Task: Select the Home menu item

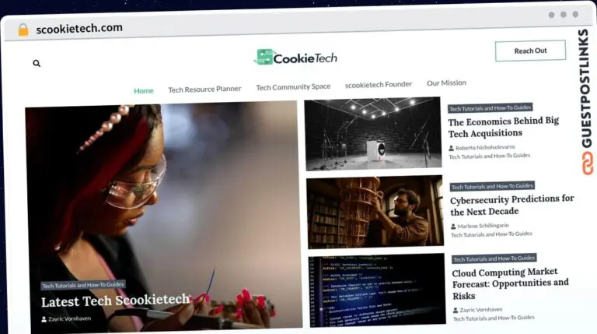Action: point(144,91)
